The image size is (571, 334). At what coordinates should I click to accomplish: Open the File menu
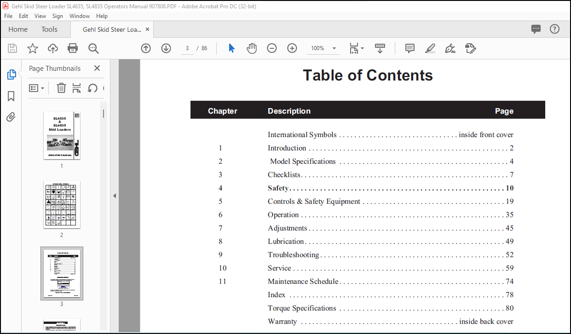[x=8, y=16]
